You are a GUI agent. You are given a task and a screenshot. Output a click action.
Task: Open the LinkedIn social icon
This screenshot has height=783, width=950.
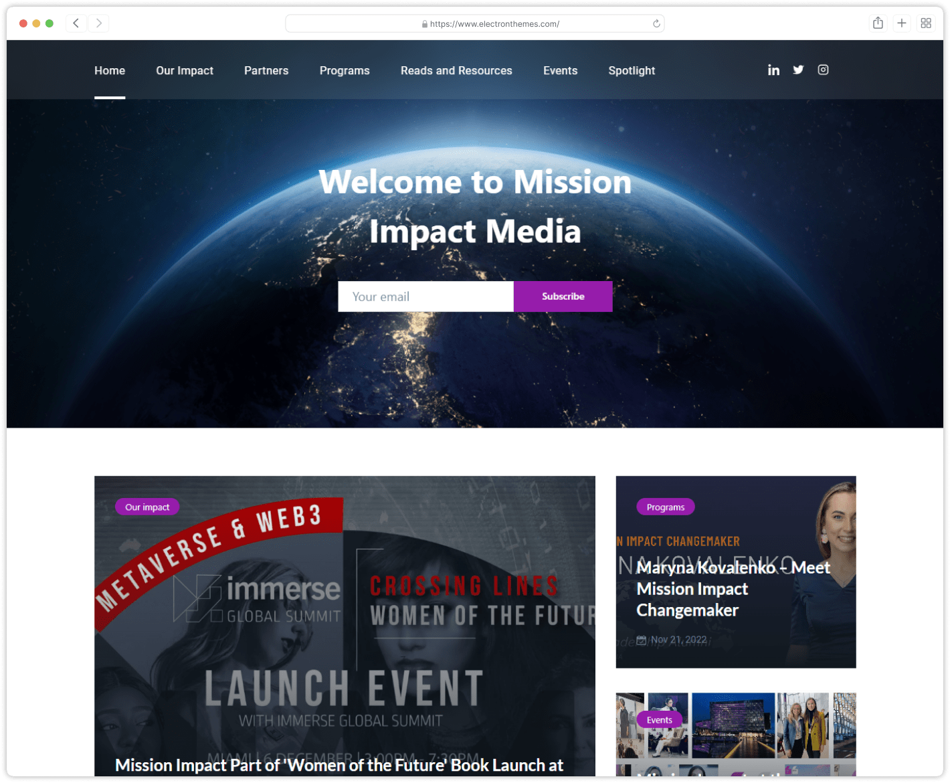[x=773, y=70]
